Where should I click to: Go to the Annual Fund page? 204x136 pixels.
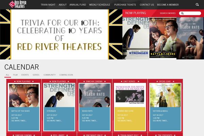coord(78,5)
